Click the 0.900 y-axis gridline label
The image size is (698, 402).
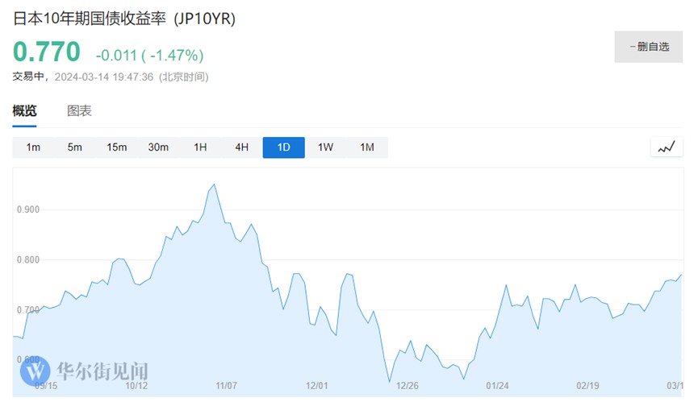[x=27, y=209]
